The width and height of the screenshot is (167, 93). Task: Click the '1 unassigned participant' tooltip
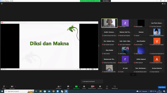click(x=92, y=82)
